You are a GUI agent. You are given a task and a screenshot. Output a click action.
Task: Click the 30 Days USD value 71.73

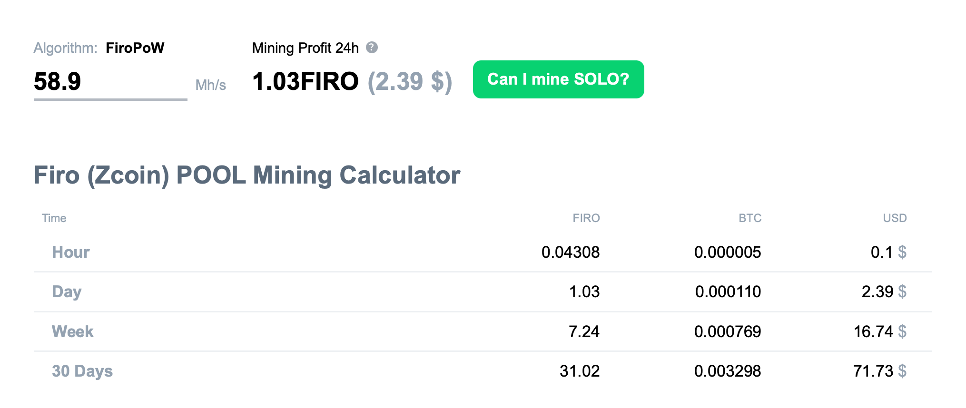[873, 371]
